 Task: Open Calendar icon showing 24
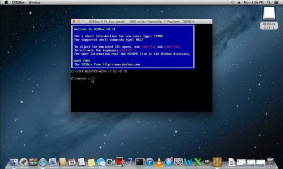coord(72,162)
